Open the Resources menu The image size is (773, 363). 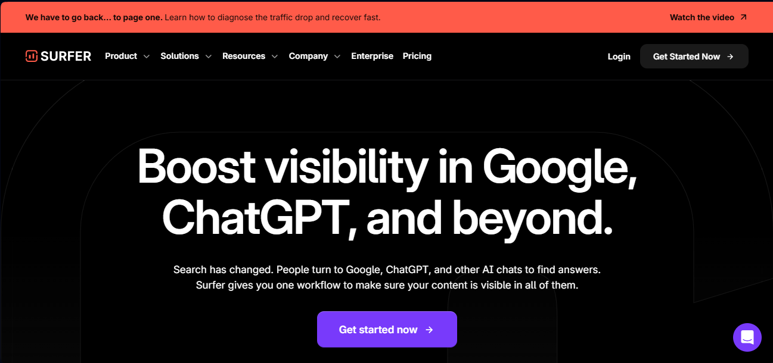pyautogui.click(x=244, y=56)
